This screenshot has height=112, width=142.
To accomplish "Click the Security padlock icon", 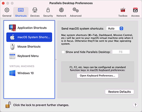I will click(48, 10).
